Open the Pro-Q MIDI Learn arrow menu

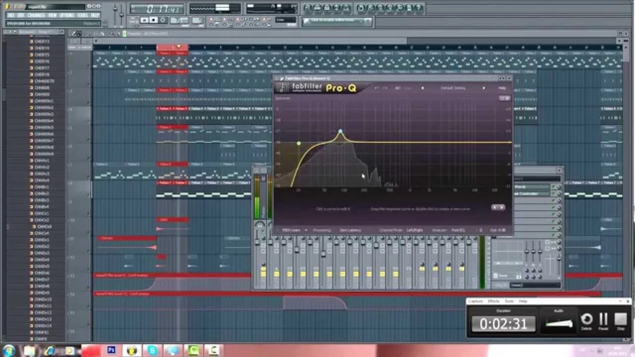click(306, 230)
